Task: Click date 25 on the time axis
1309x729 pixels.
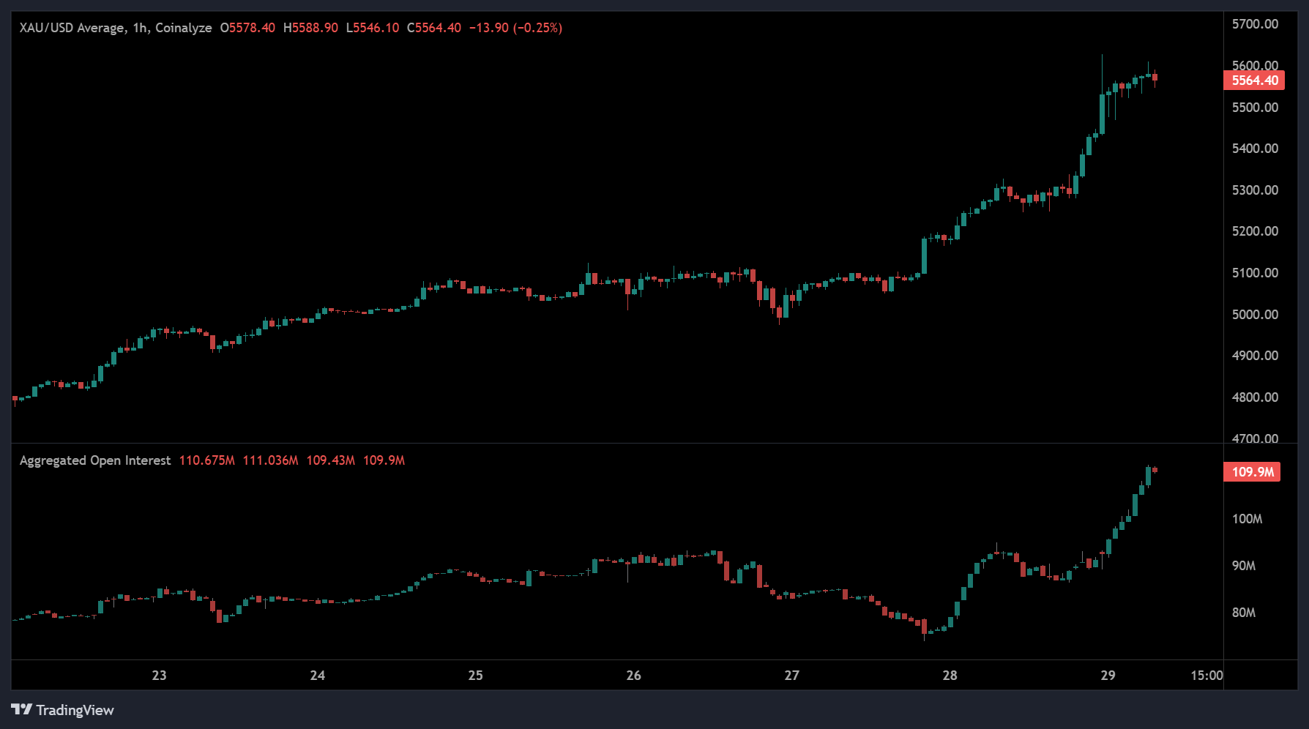Action: 475,675
